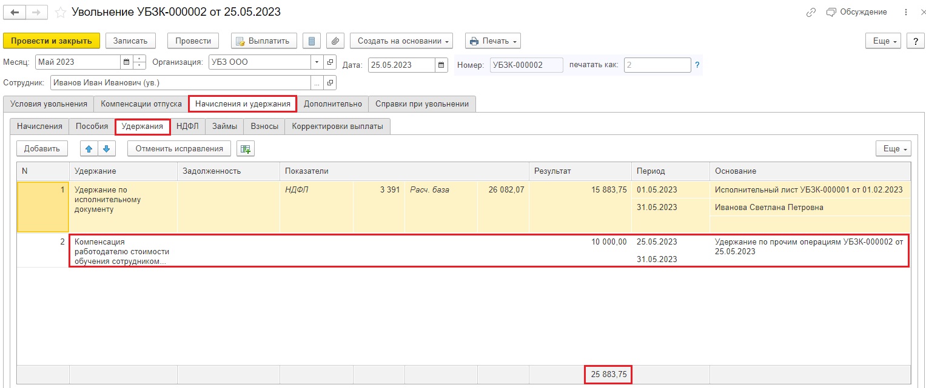Image resolution: width=926 pixels, height=388 pixels.
Task: Click the Задолженность column header
Action: pyautogui.click(x=228, y=171)
